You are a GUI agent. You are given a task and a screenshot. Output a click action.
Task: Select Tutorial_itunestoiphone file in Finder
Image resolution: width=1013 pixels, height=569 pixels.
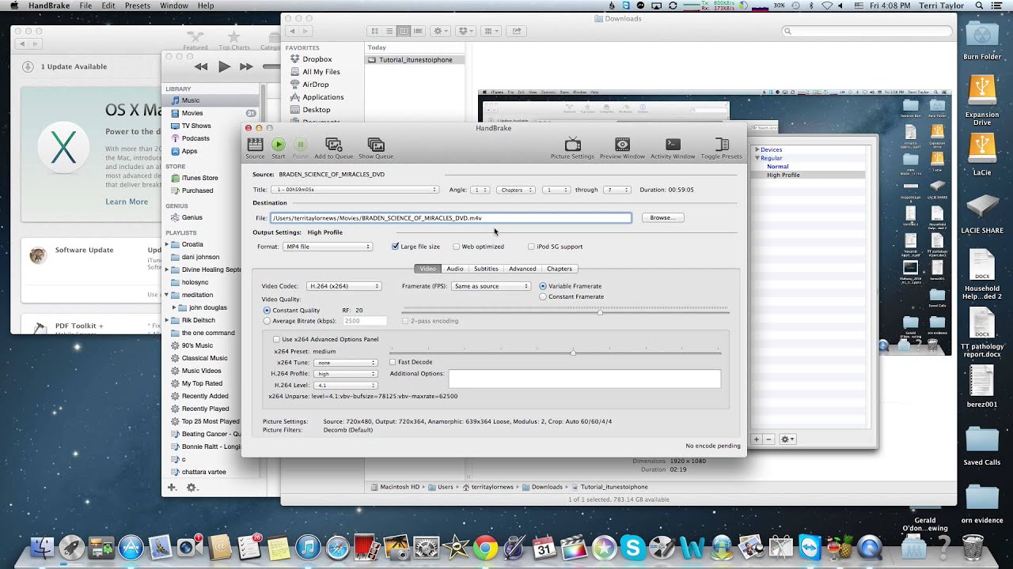(x=415, y=59)
